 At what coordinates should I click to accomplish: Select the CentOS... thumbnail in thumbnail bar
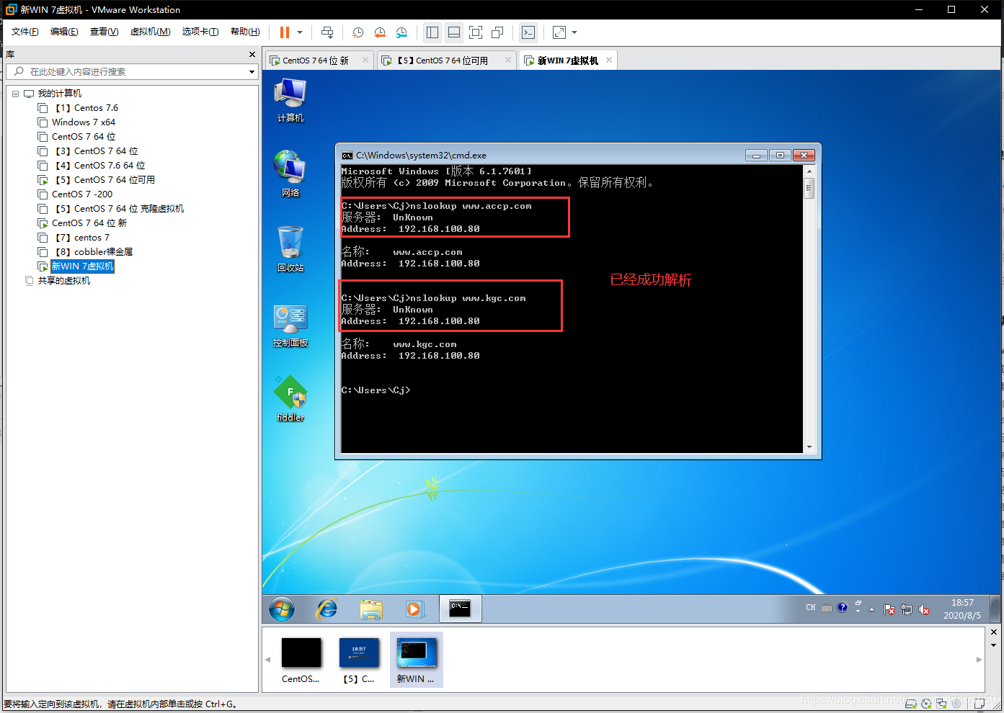(301, 660)
